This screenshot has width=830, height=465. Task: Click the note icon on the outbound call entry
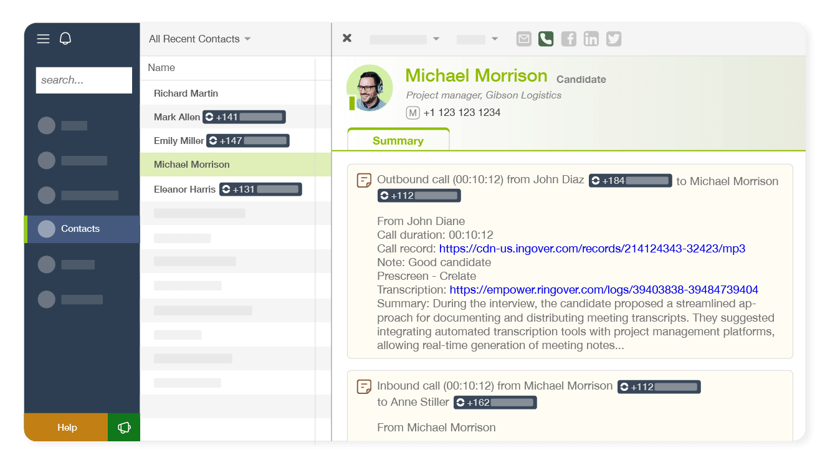[363, 180]
